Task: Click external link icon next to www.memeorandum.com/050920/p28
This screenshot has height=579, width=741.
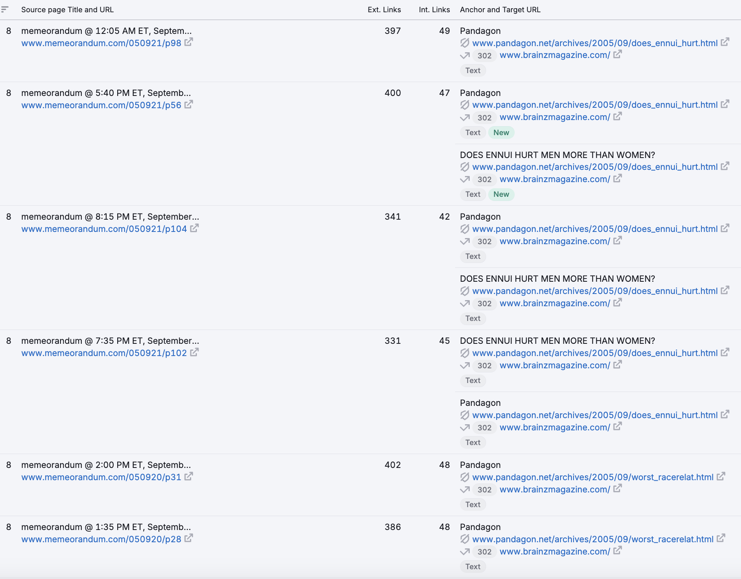Action: click(x=189, y=538)
